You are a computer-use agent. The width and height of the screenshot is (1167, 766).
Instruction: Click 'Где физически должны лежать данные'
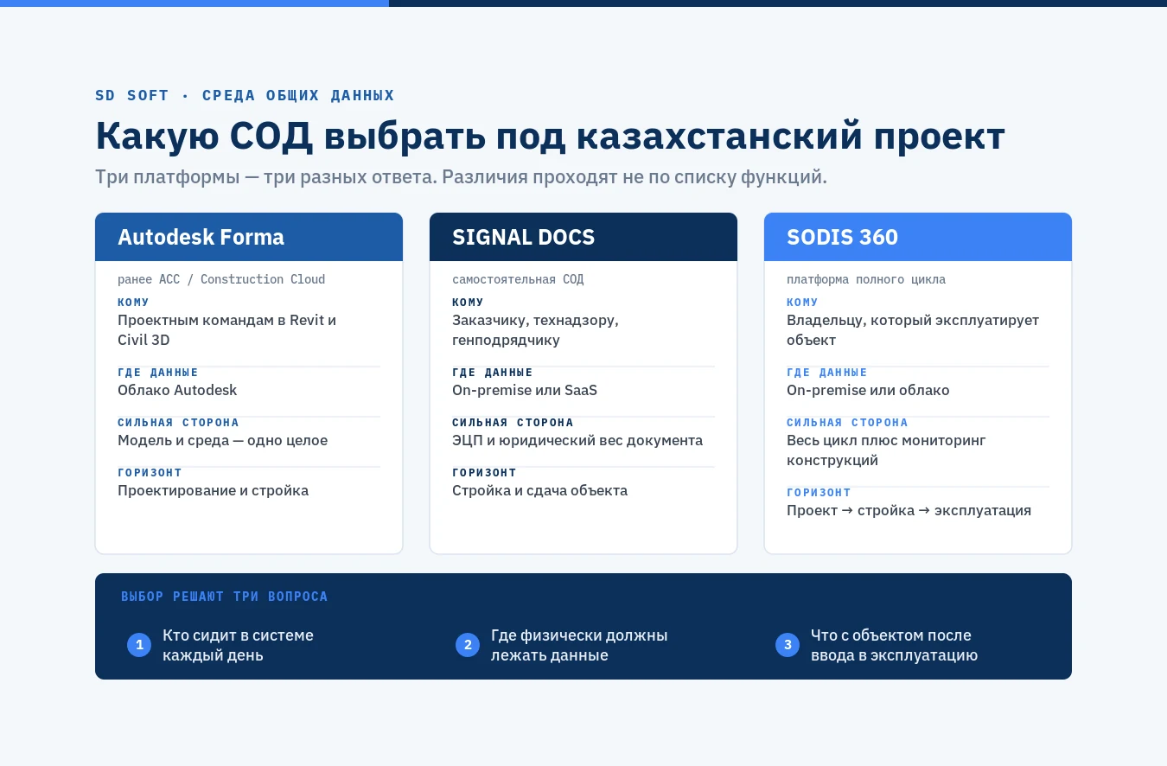[579, 645]
